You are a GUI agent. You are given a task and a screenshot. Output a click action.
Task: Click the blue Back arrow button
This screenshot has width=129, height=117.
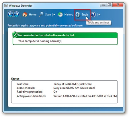(10, 14)
